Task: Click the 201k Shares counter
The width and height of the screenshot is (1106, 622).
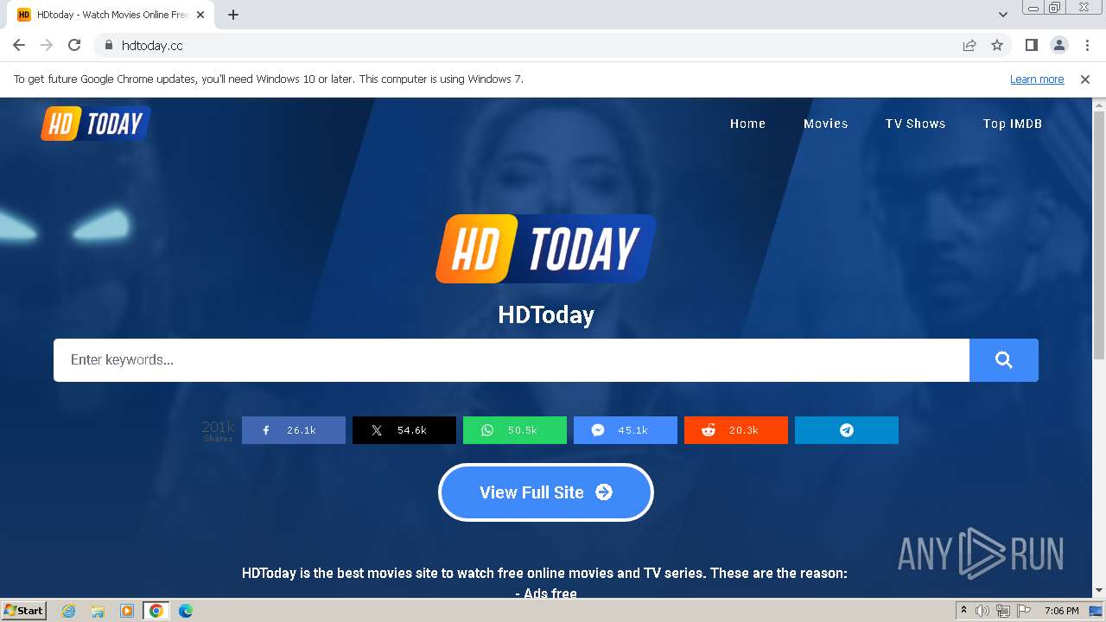Action: (218, 430)
